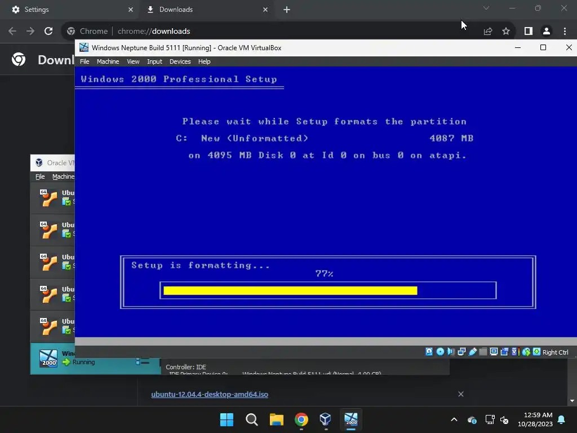Screen dimensions: 577x433
Task: Go forward in Chrome
Action: tap(30, 32)
